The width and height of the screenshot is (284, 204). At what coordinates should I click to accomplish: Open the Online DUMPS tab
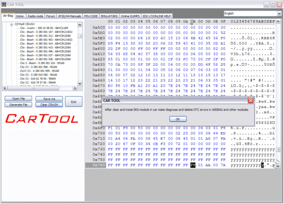coord(130,16)
